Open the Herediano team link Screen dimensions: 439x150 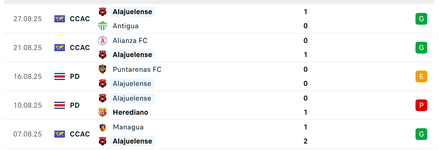130,112
